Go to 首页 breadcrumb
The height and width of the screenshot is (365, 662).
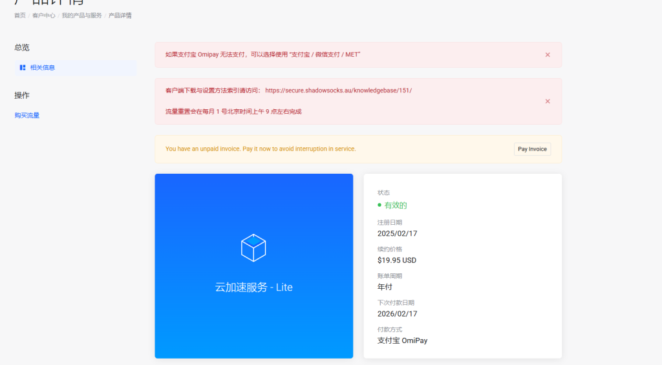[x=20, y=16]
